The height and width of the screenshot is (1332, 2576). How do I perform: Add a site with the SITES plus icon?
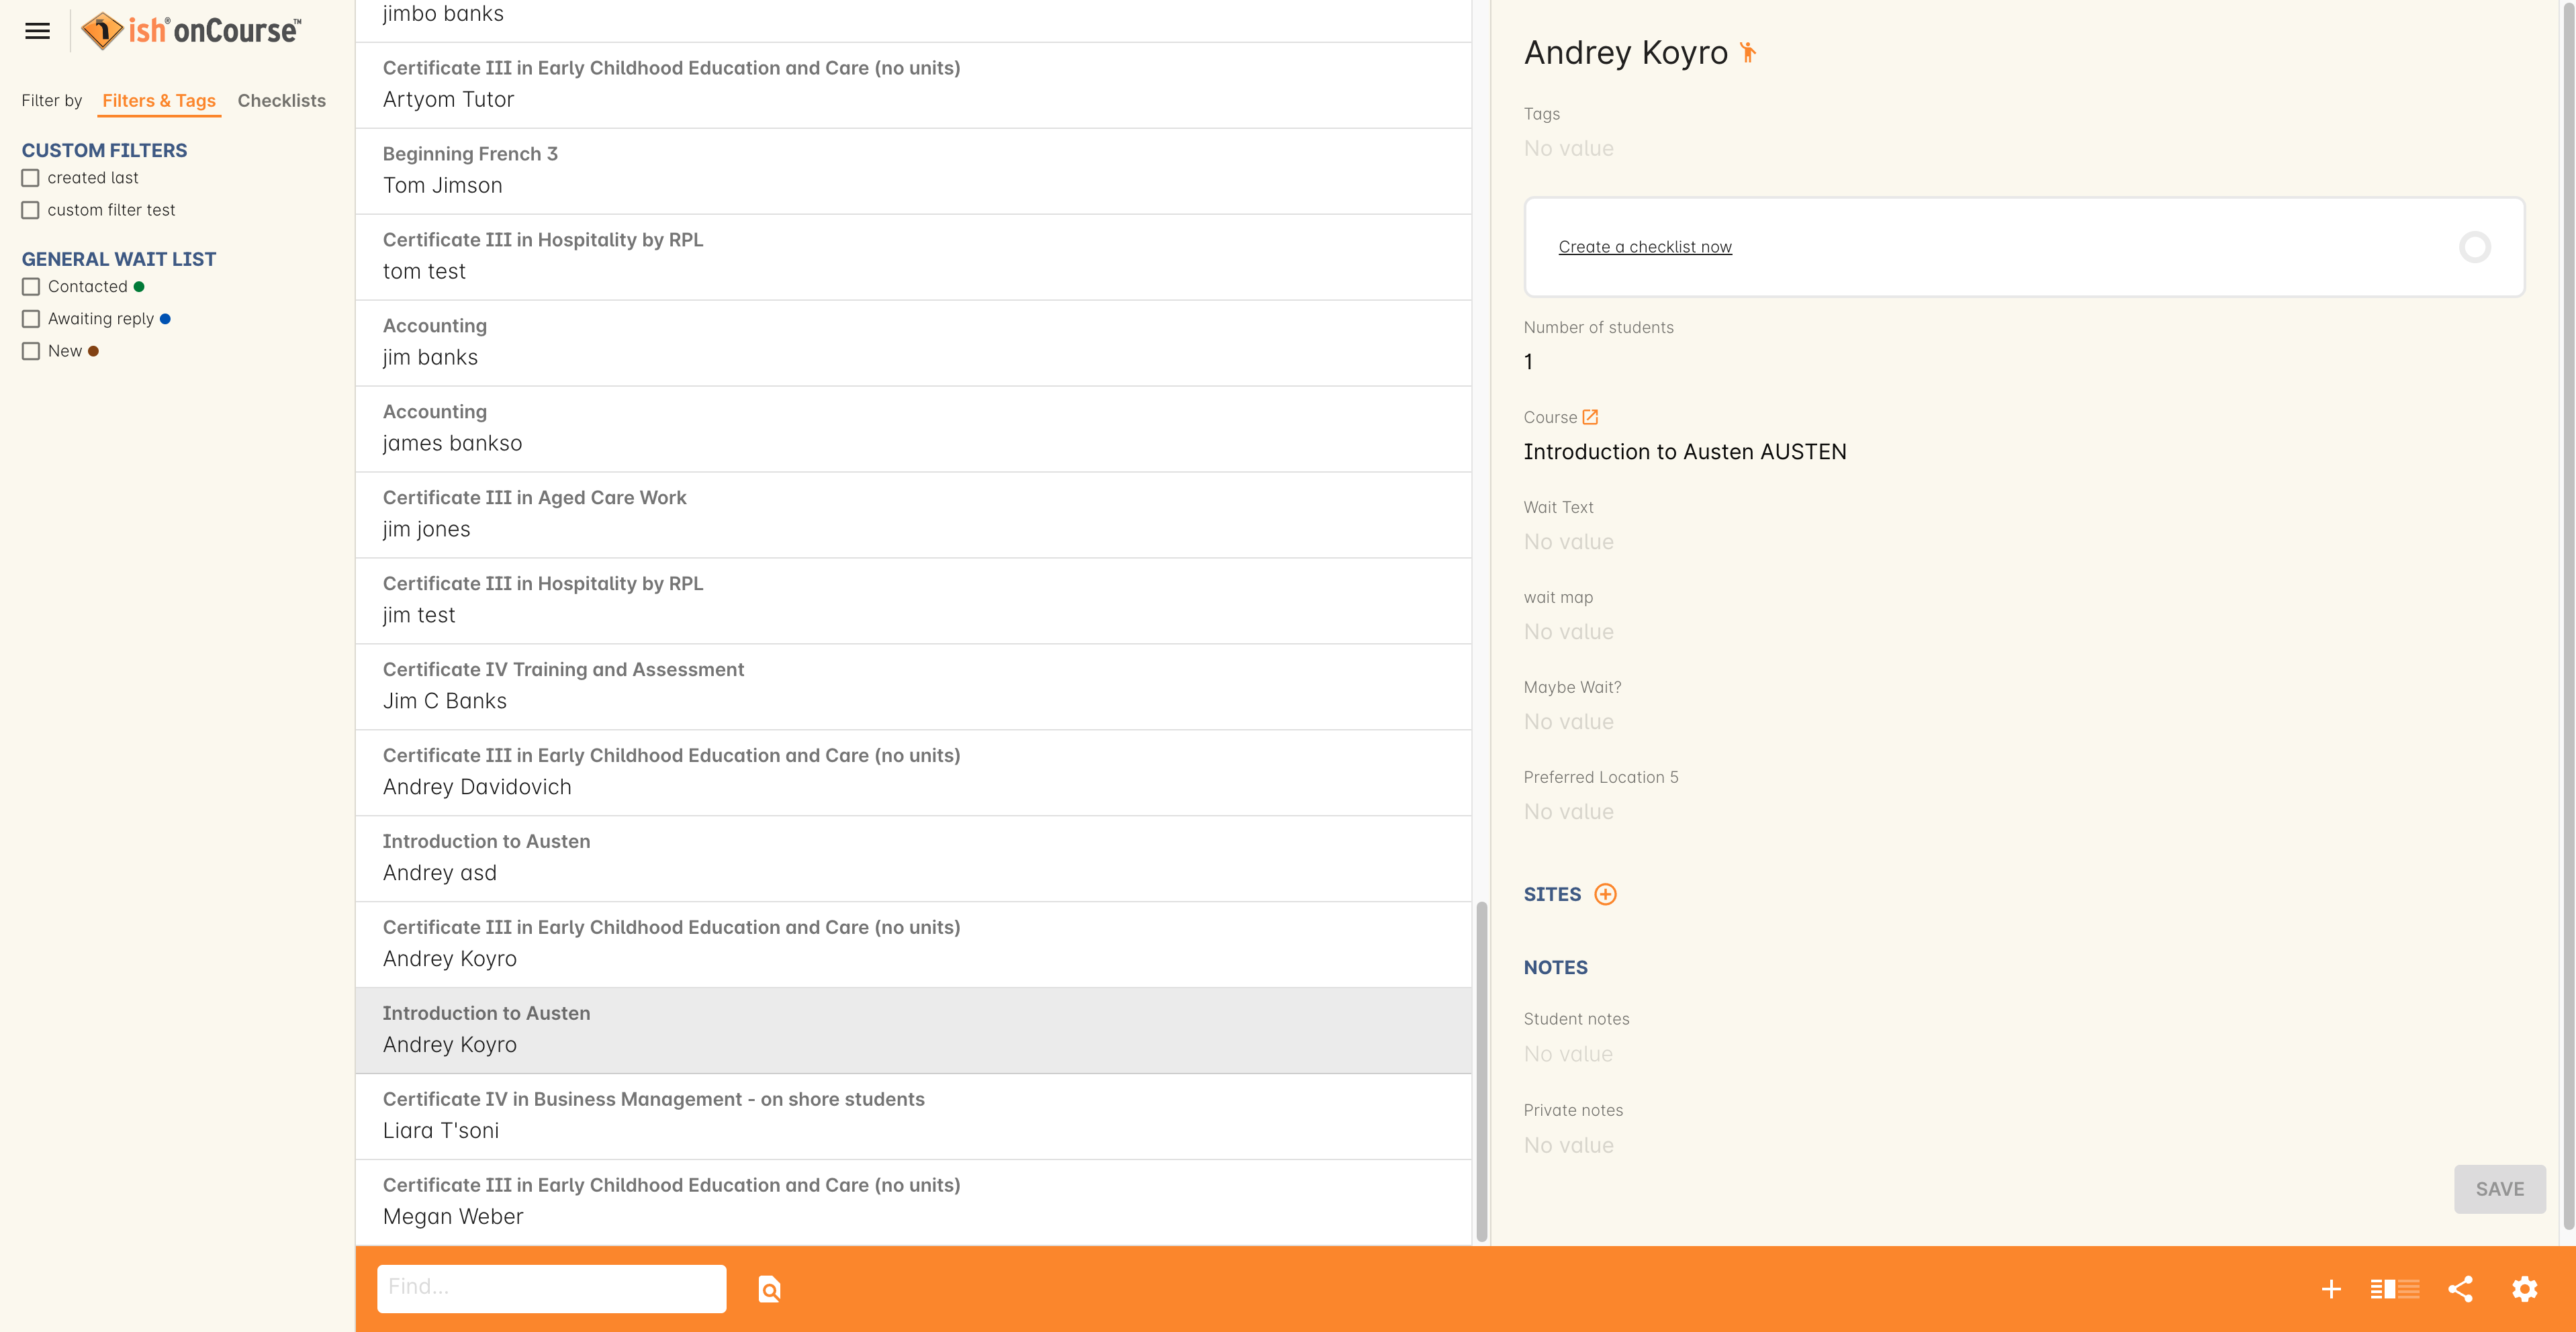[x=1605, y=894]
